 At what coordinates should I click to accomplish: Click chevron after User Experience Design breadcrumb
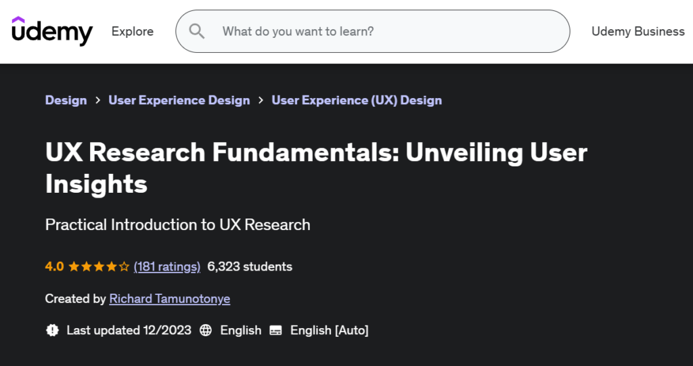point(261,100)
